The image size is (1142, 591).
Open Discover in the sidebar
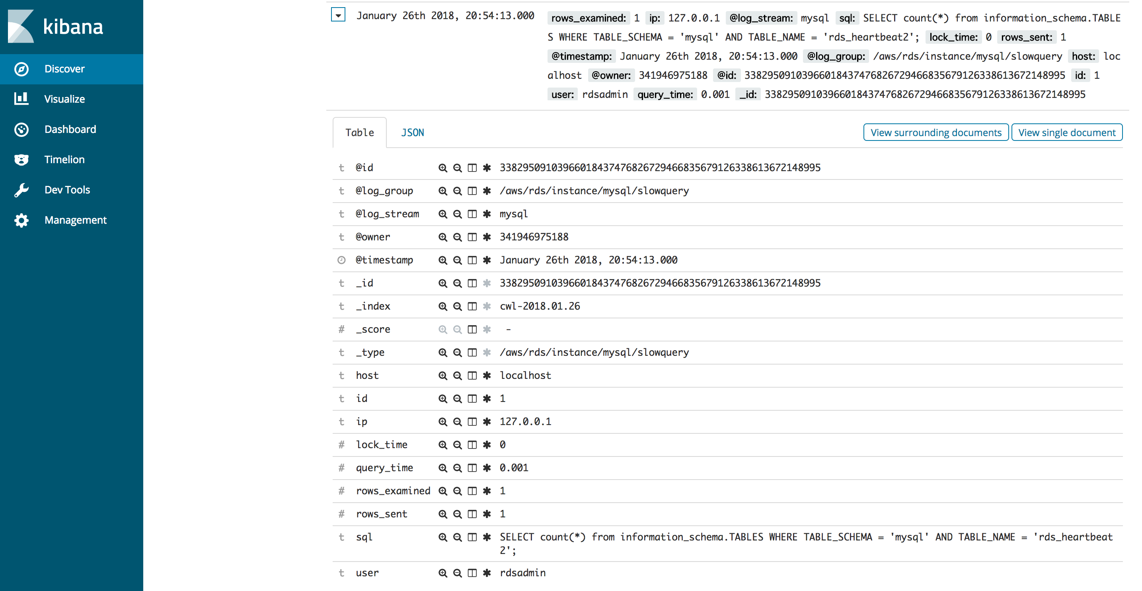[x=71, y=69]
